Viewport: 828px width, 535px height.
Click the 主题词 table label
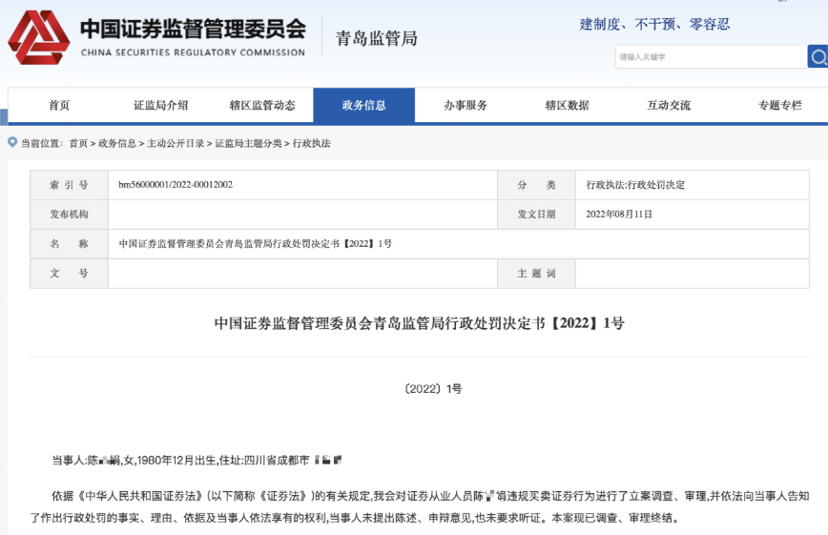[x=536, y=273]
